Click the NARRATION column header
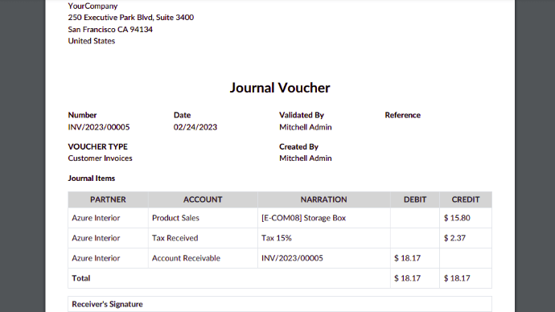555x312 pixels. point(324,199)
